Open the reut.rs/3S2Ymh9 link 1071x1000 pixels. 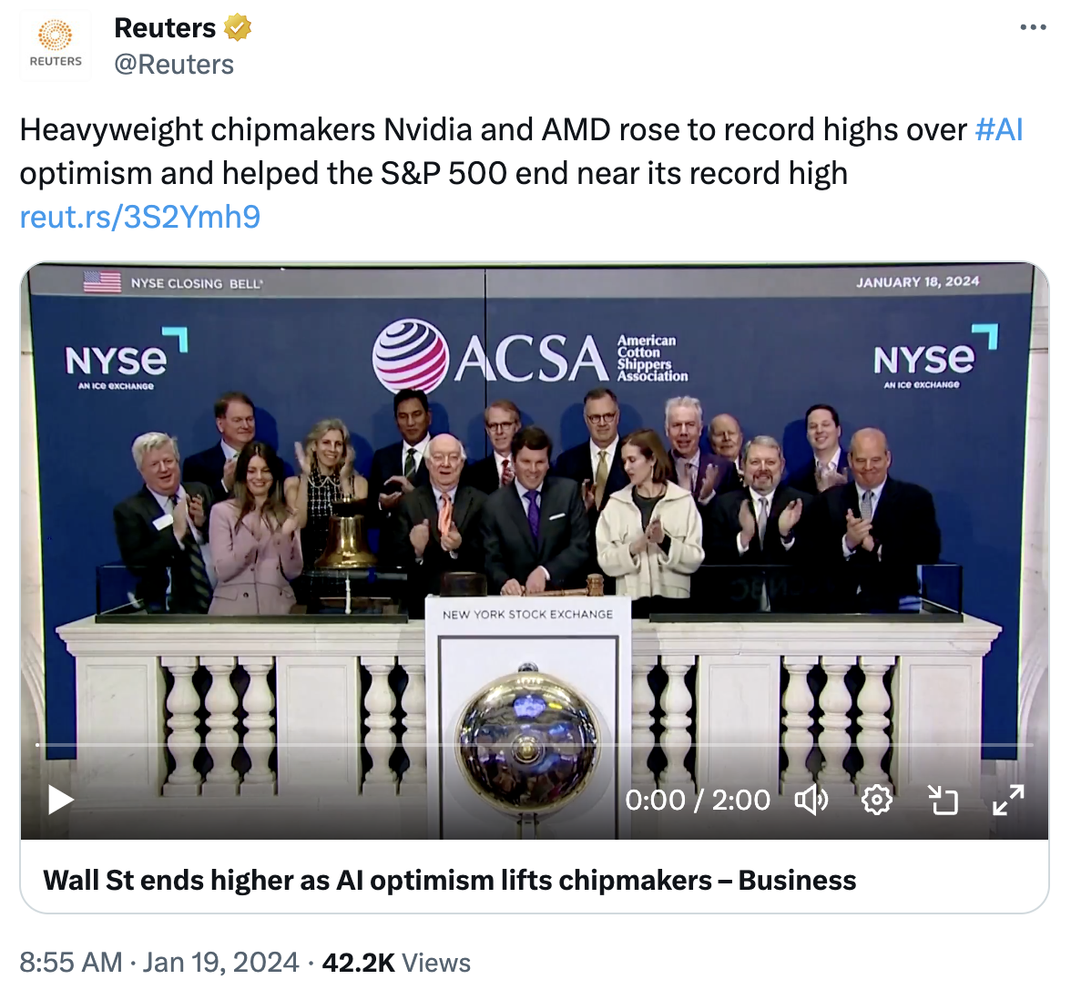coord(140,217)
